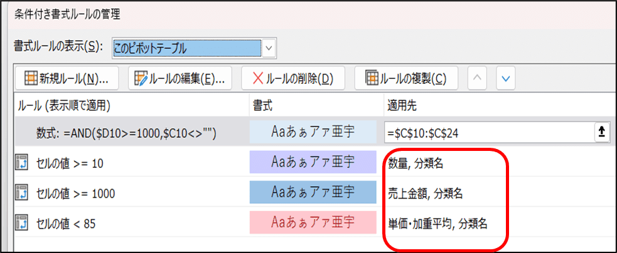The image size is (617, 253).
Task: Click the 単価･加重平均, 分類名 applies-to text
Action: pos(438,224)
